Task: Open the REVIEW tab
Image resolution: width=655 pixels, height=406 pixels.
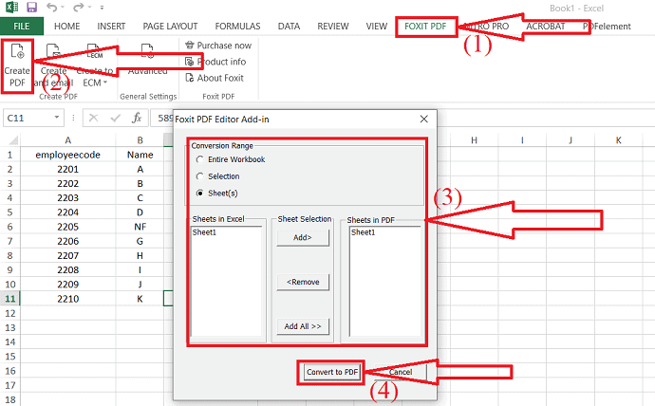Action: coord(333,27)
